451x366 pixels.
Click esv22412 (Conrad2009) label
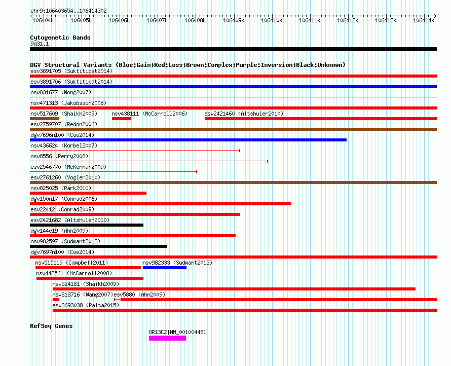(62, 209)
